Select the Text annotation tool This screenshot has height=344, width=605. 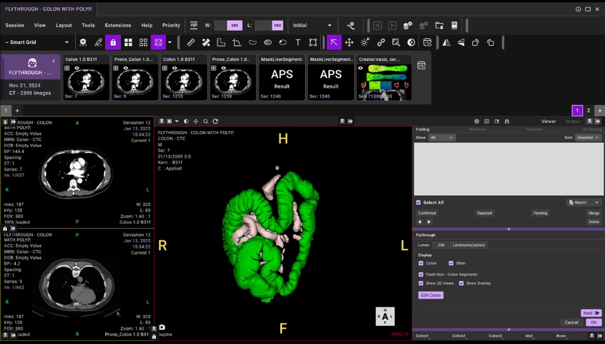pyautogui.click(x=297, y=42)
